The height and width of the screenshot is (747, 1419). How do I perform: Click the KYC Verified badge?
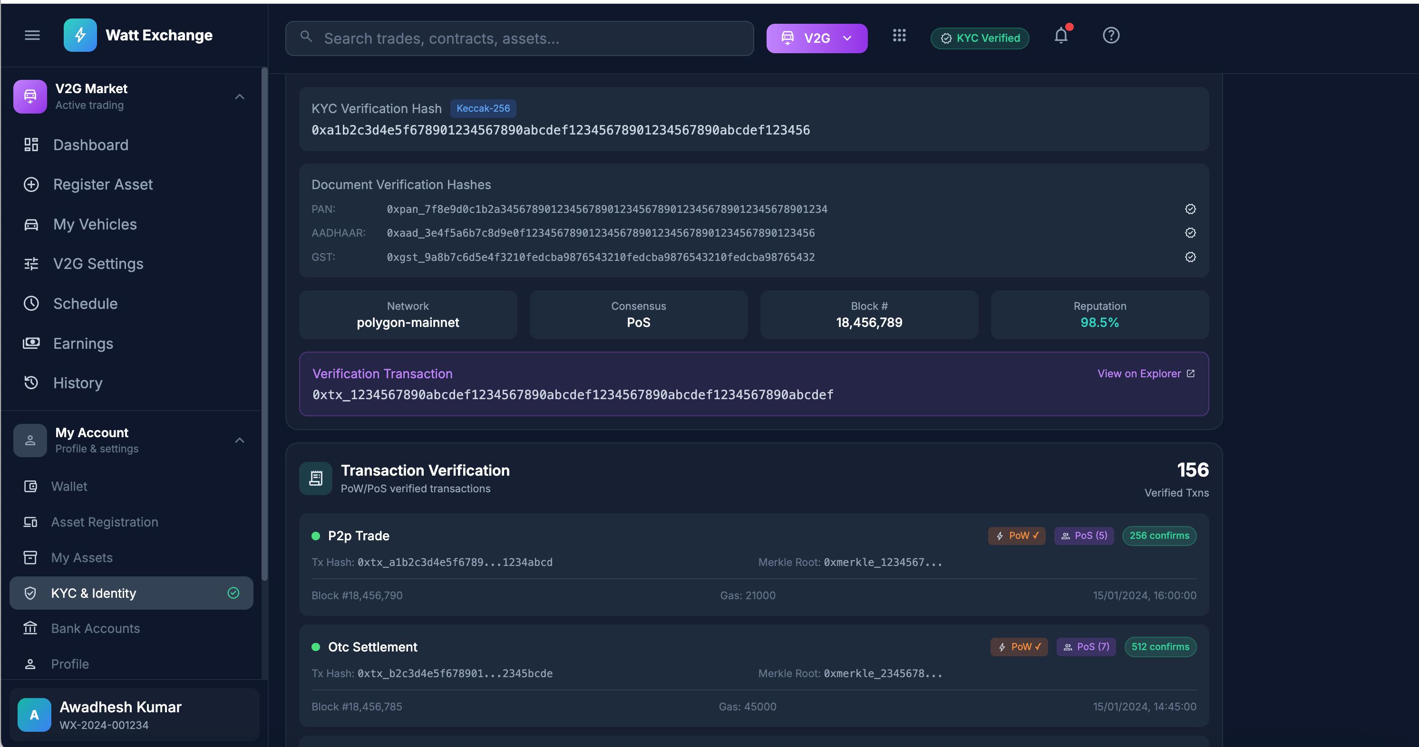pyautogui.click(x=980, y=38)
